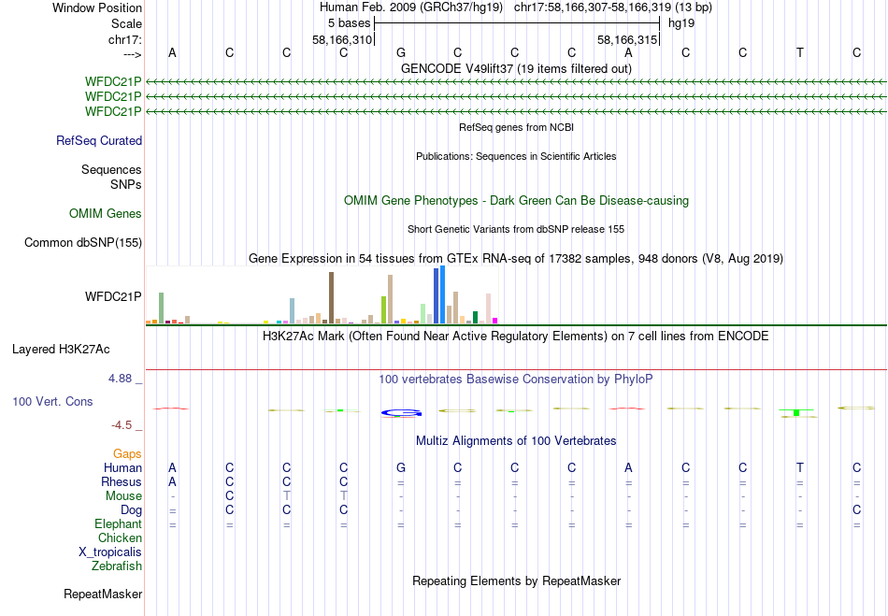Click the blue G letter in PhyloP track

tap(401, 413)
